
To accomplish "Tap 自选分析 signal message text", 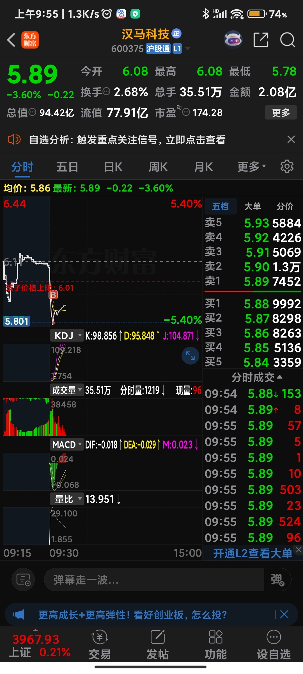I will (127, 139).
